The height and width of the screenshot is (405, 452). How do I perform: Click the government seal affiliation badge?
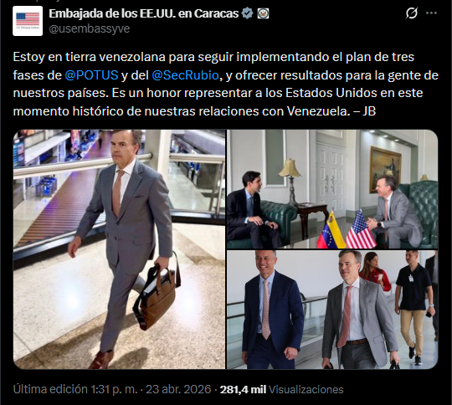click(263, 13)
